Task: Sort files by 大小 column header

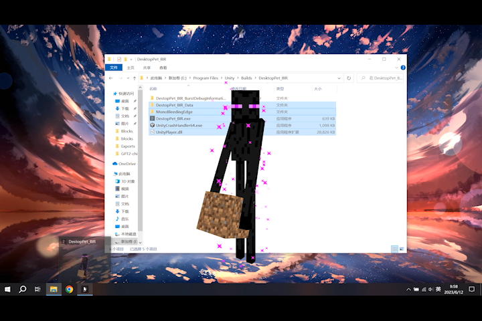Action: (x=318, y=89)
